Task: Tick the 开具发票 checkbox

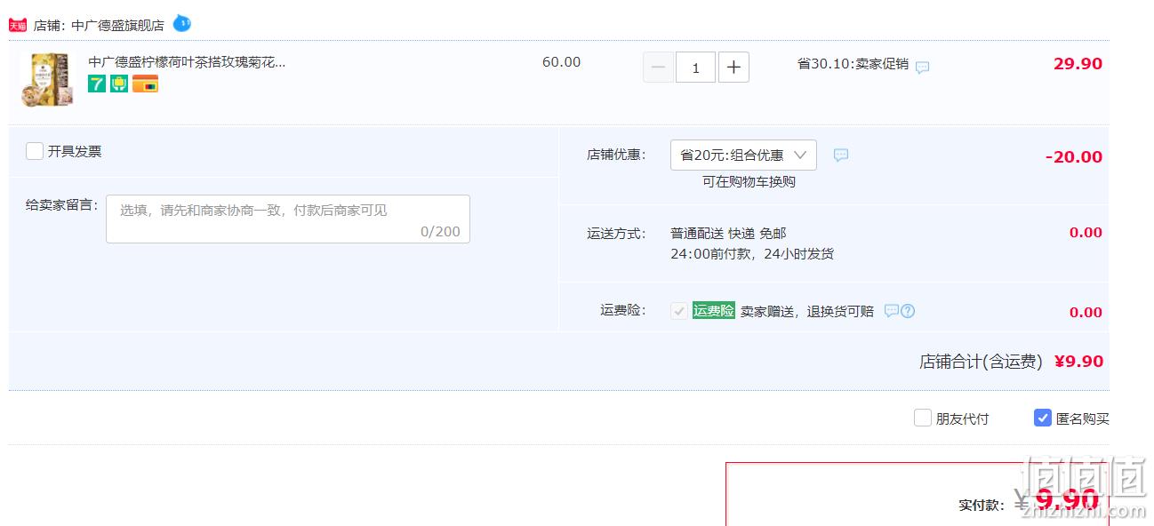Action: click(35, 151)
